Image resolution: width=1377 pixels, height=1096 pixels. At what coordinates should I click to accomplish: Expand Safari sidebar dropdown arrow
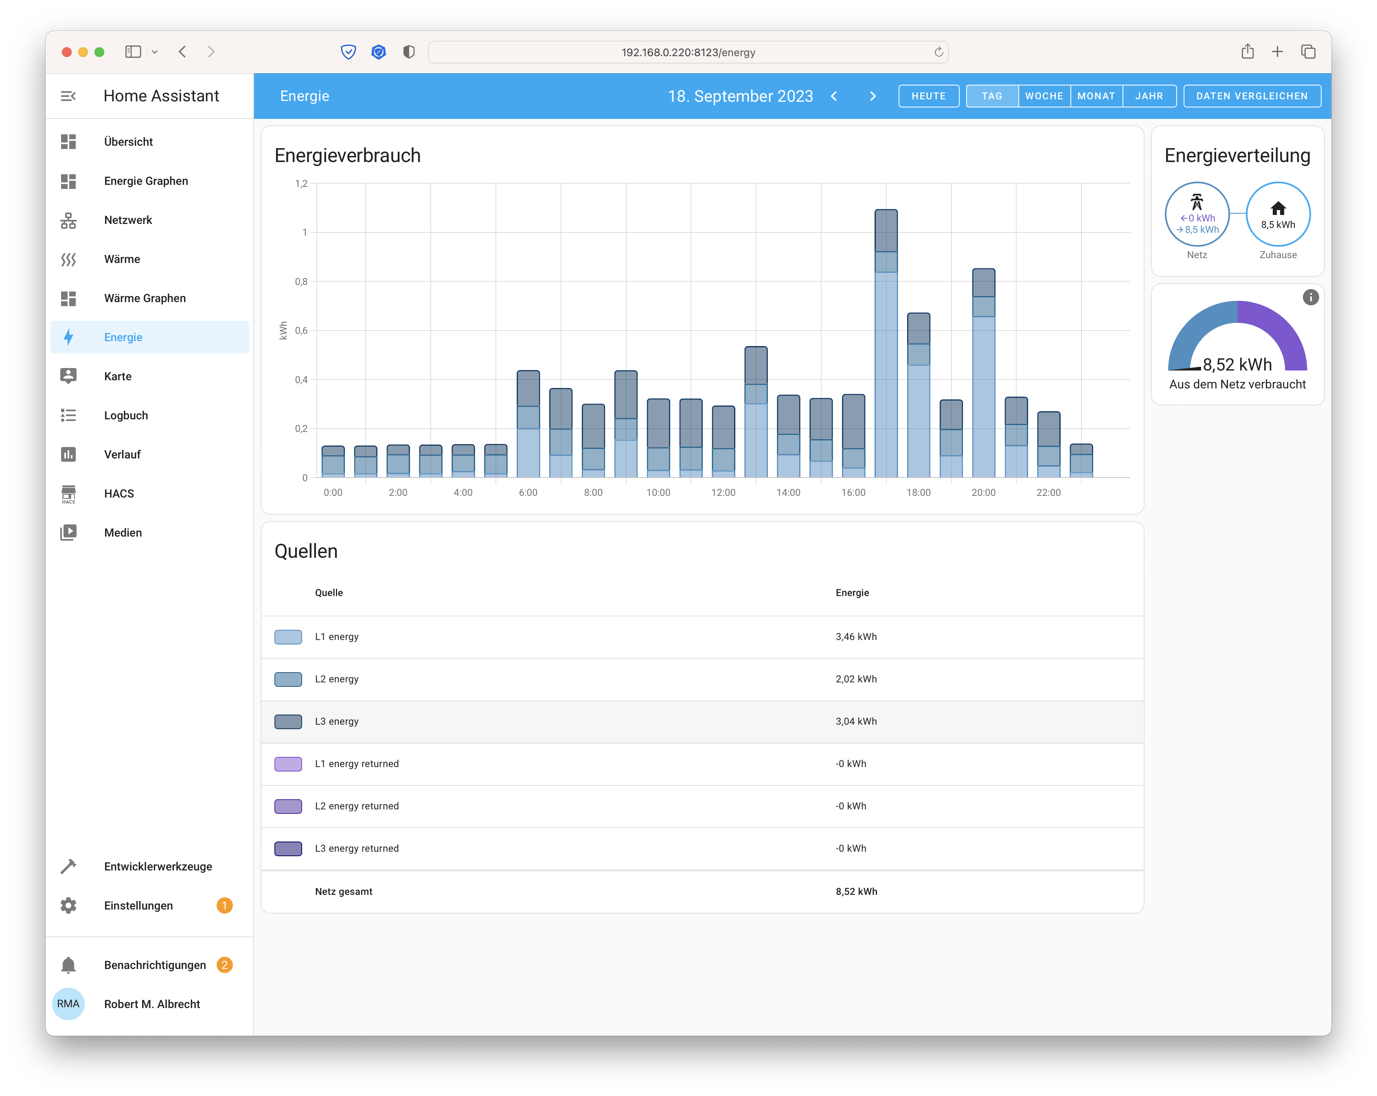[155, 52]
